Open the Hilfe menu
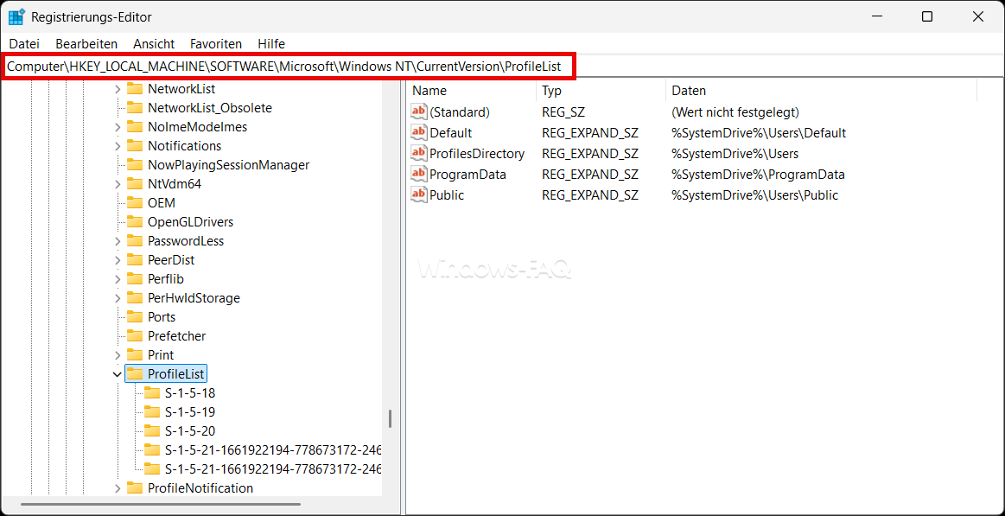The width and height of the screenshot is (1005, 516). click(x=271, y=43)
